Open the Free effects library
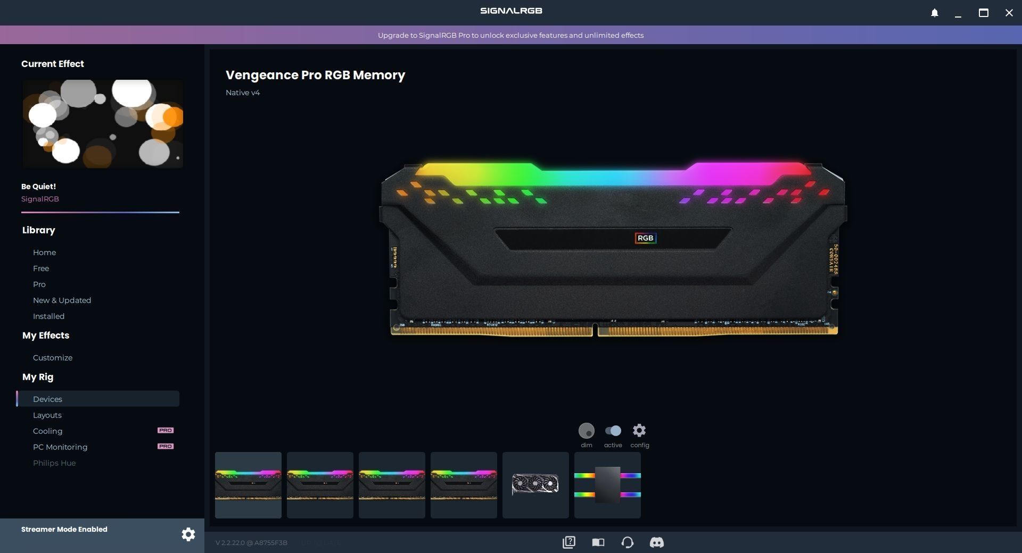The image size is (1022, 553). [41, 269]
